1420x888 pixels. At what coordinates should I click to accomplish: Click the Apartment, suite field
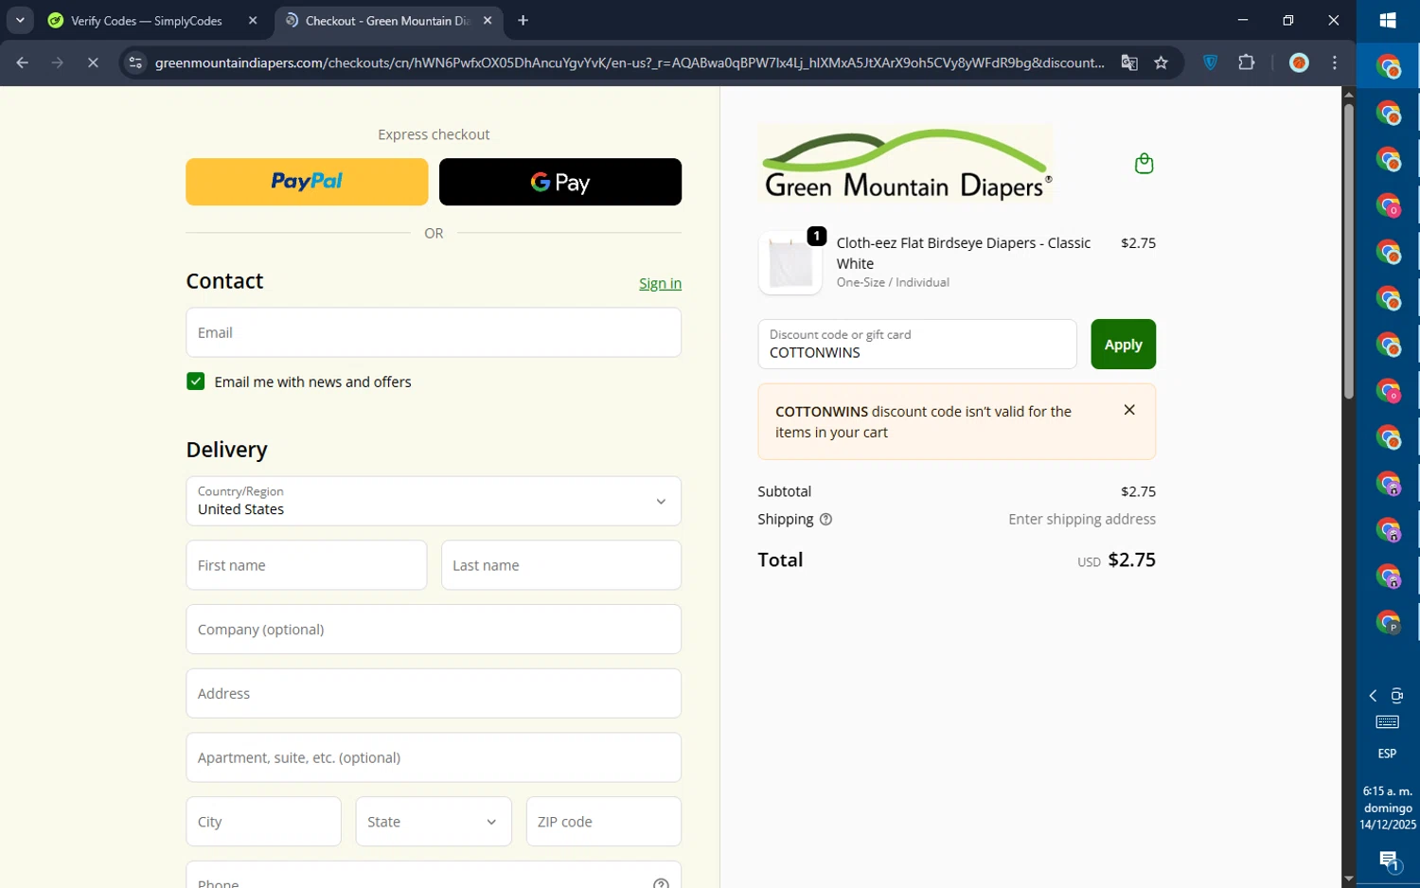coord(434,757)
